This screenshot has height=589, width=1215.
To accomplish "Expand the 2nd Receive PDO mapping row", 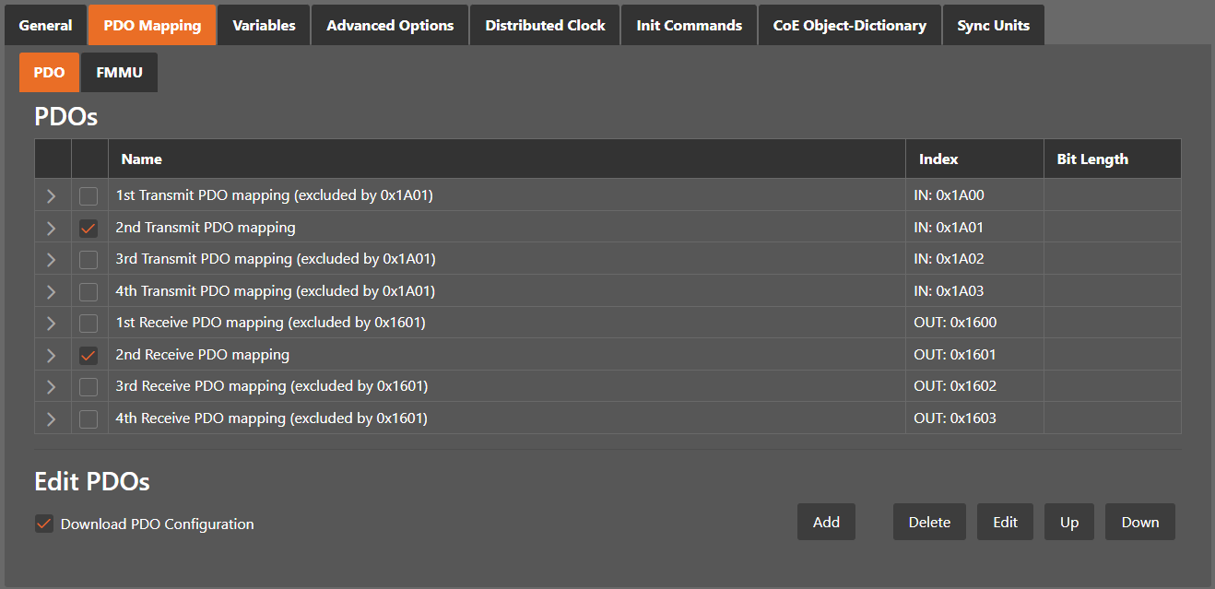I will point(52,355).
